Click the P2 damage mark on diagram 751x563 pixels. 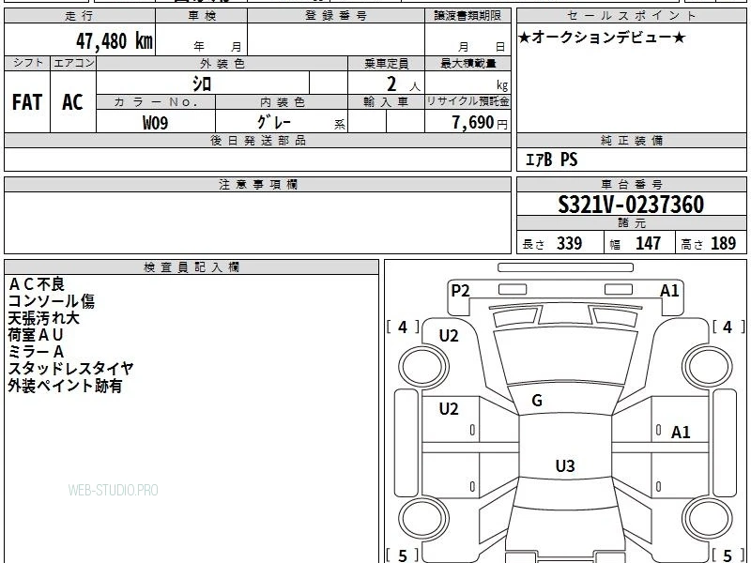460,291
